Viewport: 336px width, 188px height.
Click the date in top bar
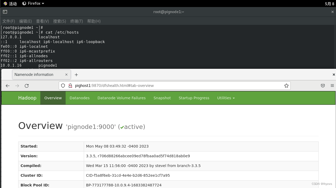(329, 4)
